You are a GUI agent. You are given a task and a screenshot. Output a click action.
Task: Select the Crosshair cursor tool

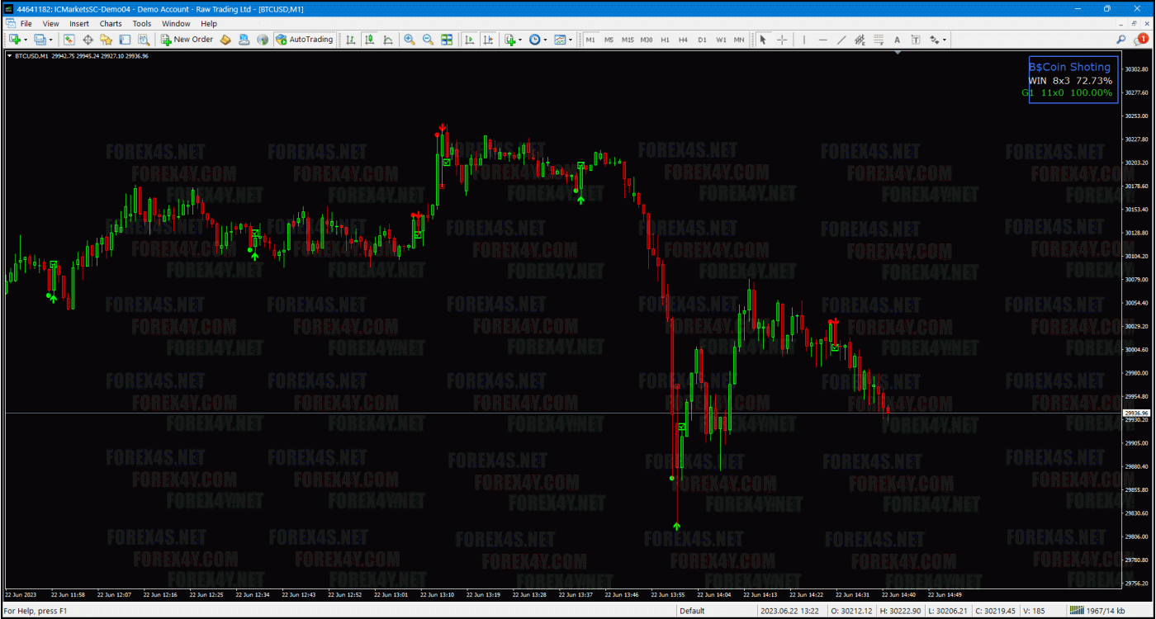tap(781, 40)
